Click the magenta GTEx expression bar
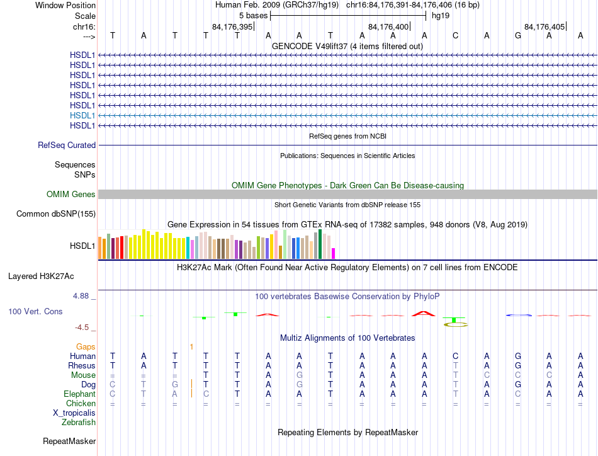The image size is (598, 456). click(334, 253)
